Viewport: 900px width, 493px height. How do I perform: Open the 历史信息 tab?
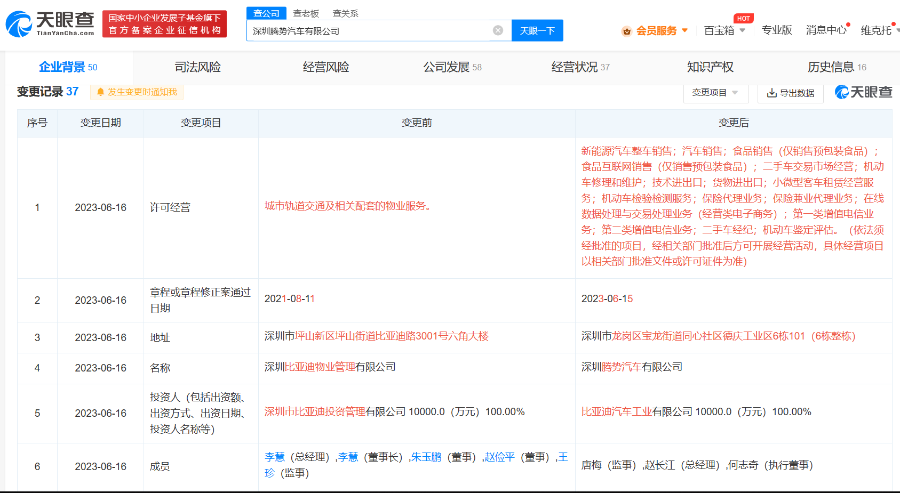837,67
